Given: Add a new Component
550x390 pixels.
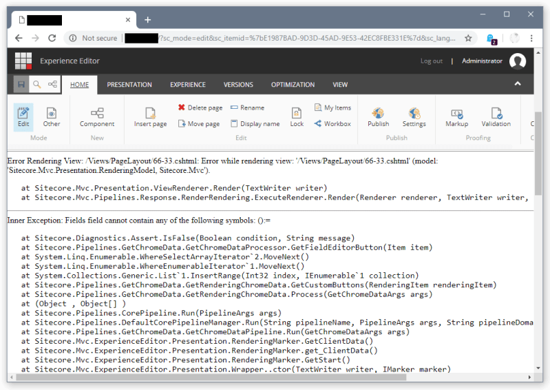Looking at the screenshot, I should click(97, 117).
